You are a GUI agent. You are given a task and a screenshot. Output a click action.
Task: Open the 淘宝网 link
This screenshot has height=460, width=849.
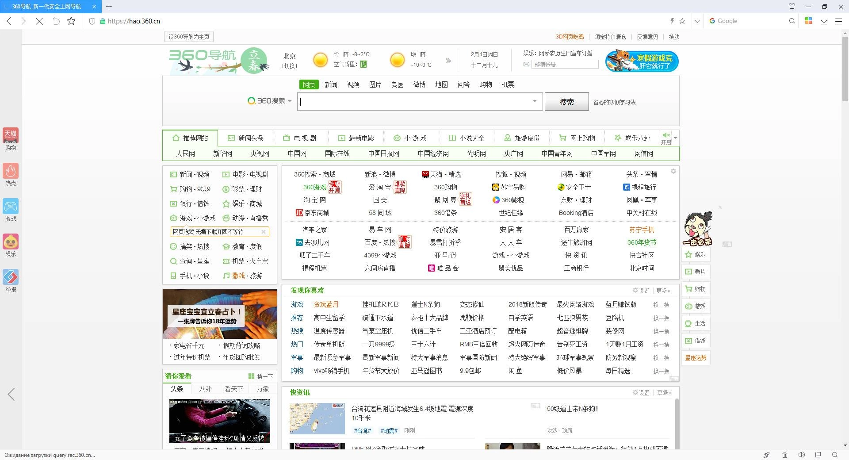point(314,200)
